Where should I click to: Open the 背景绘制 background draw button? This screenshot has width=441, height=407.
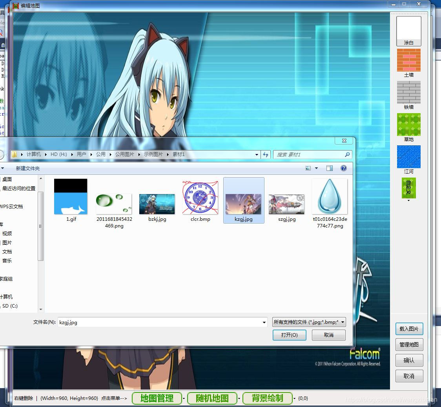267,398
